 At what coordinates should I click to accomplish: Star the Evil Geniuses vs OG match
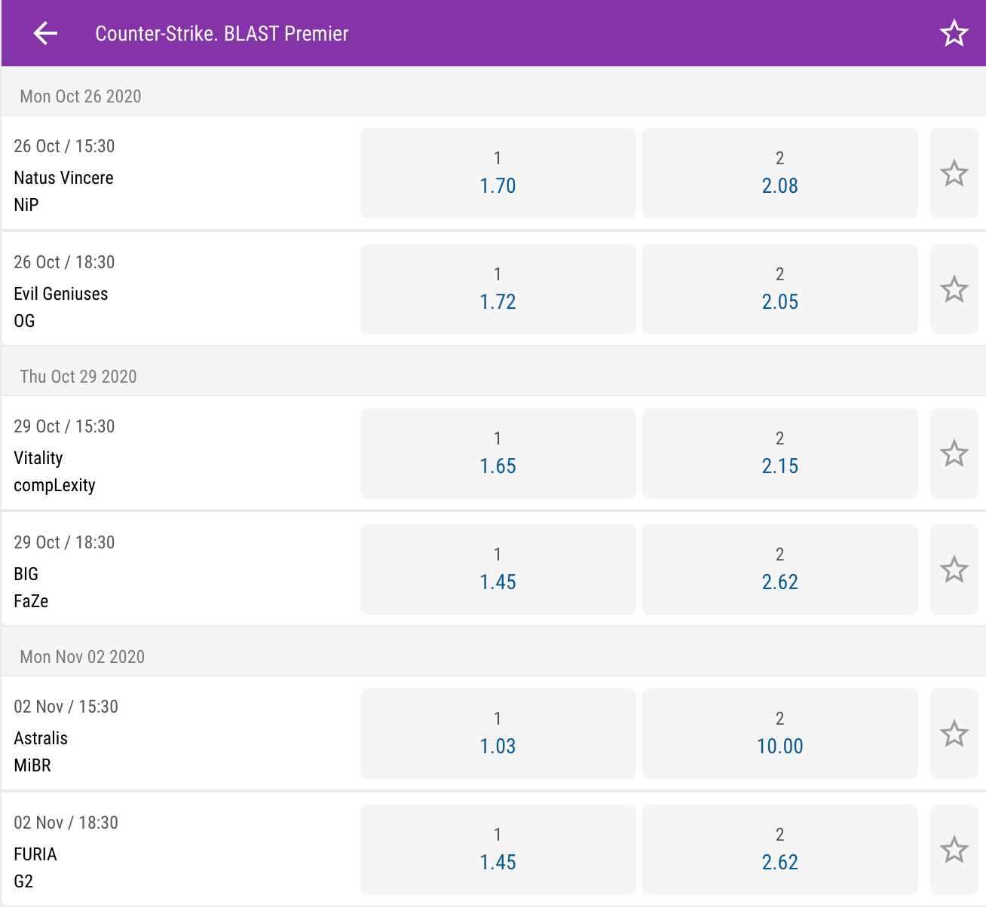coord(954,289)
